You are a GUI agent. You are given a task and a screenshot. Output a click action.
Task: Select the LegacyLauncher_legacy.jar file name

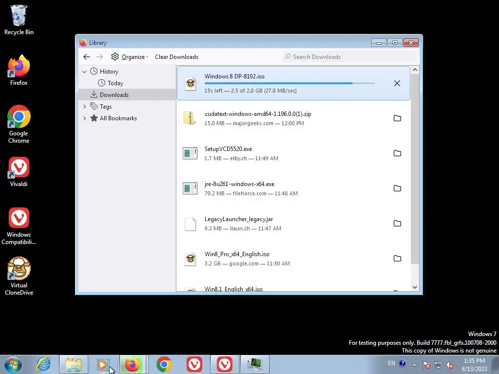pyautogui.click(x=239, y=219)
